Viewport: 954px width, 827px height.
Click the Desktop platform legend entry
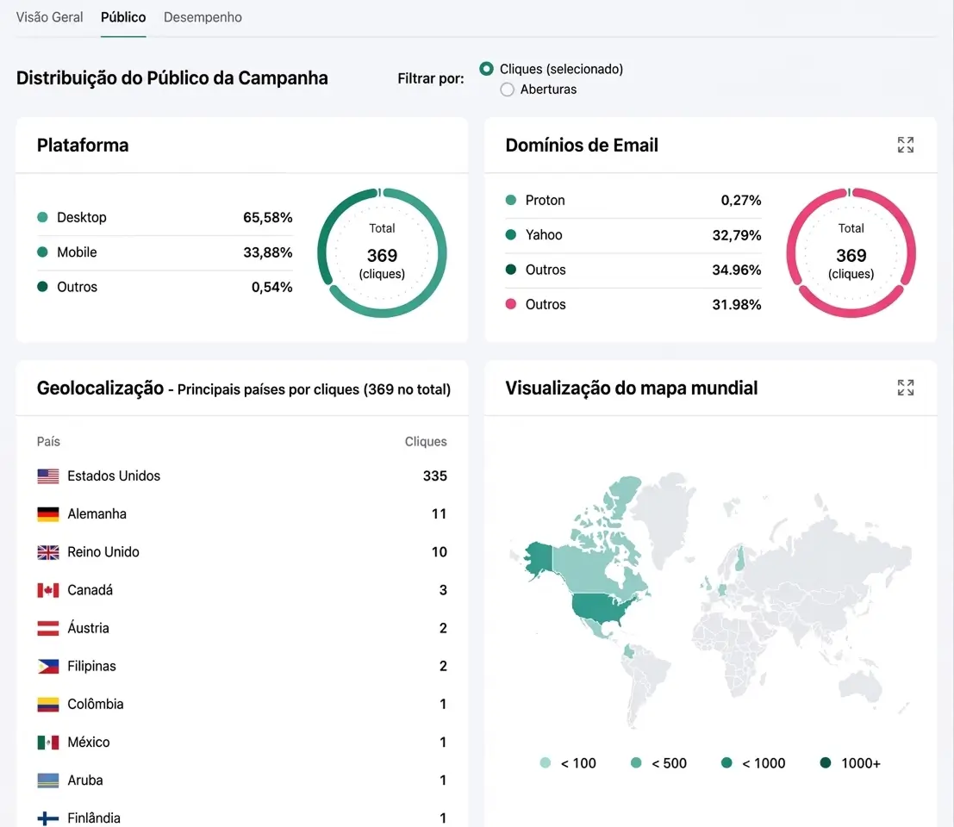(81, 218)
